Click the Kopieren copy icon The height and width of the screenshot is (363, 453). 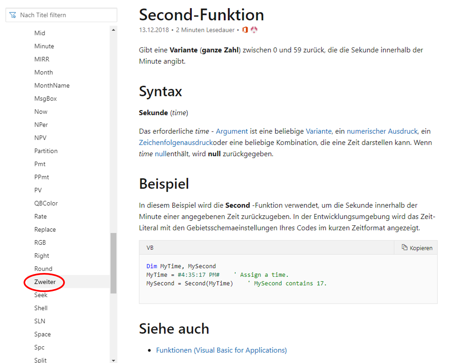[404, 247]
